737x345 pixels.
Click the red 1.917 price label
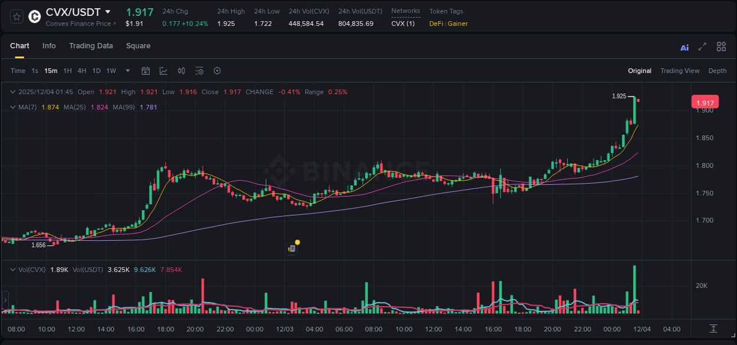(x=705, y=101)
